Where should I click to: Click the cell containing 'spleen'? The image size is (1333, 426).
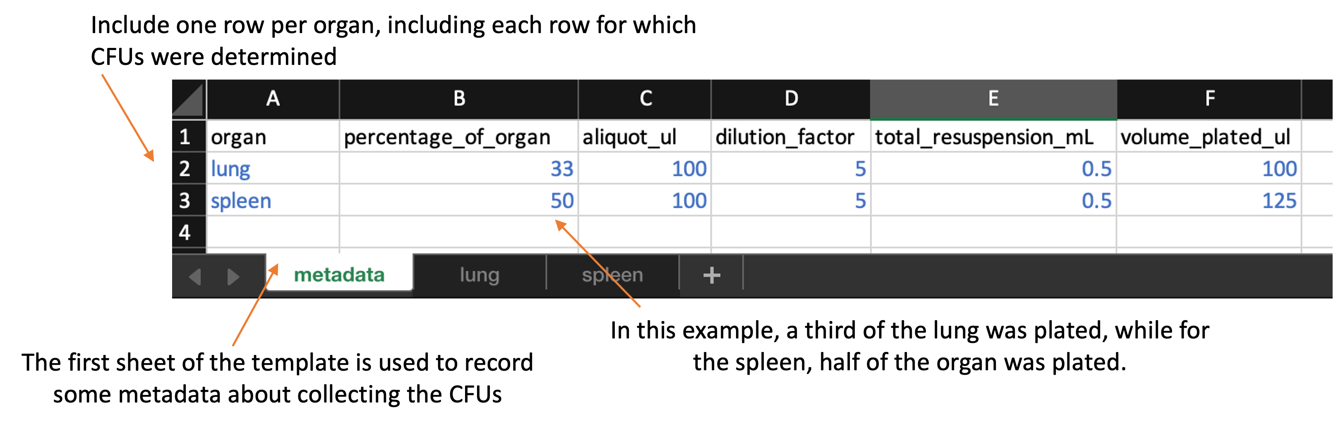click(x=273, y=200)
